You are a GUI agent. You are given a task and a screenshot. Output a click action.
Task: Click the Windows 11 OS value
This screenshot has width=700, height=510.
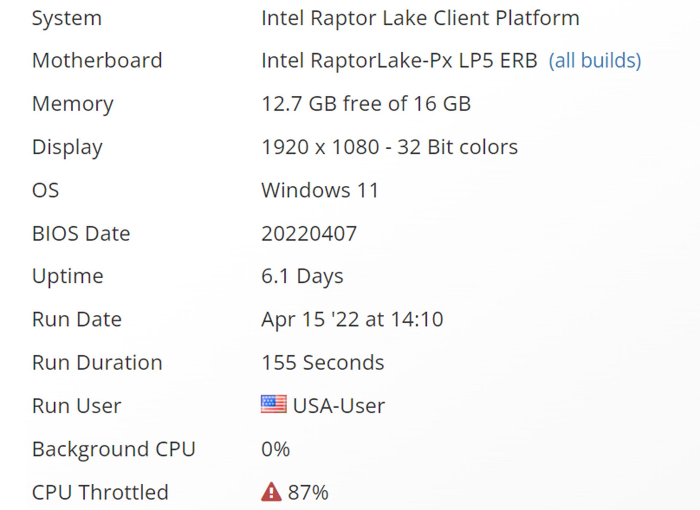pyautogui.click(x=320, y=190)
